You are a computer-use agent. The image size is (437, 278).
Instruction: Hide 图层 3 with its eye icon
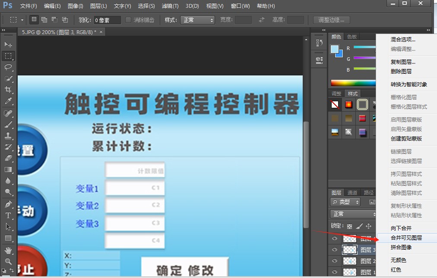pos(335,250)
